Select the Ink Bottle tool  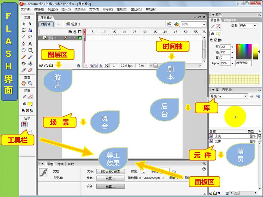tap(24, 63)
